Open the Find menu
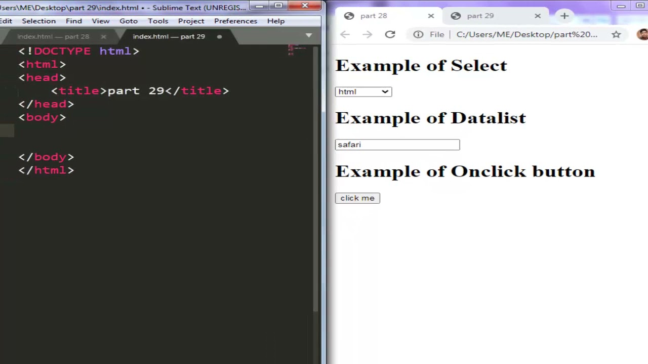Screen dimensions: 648x364 click(73, 21)
